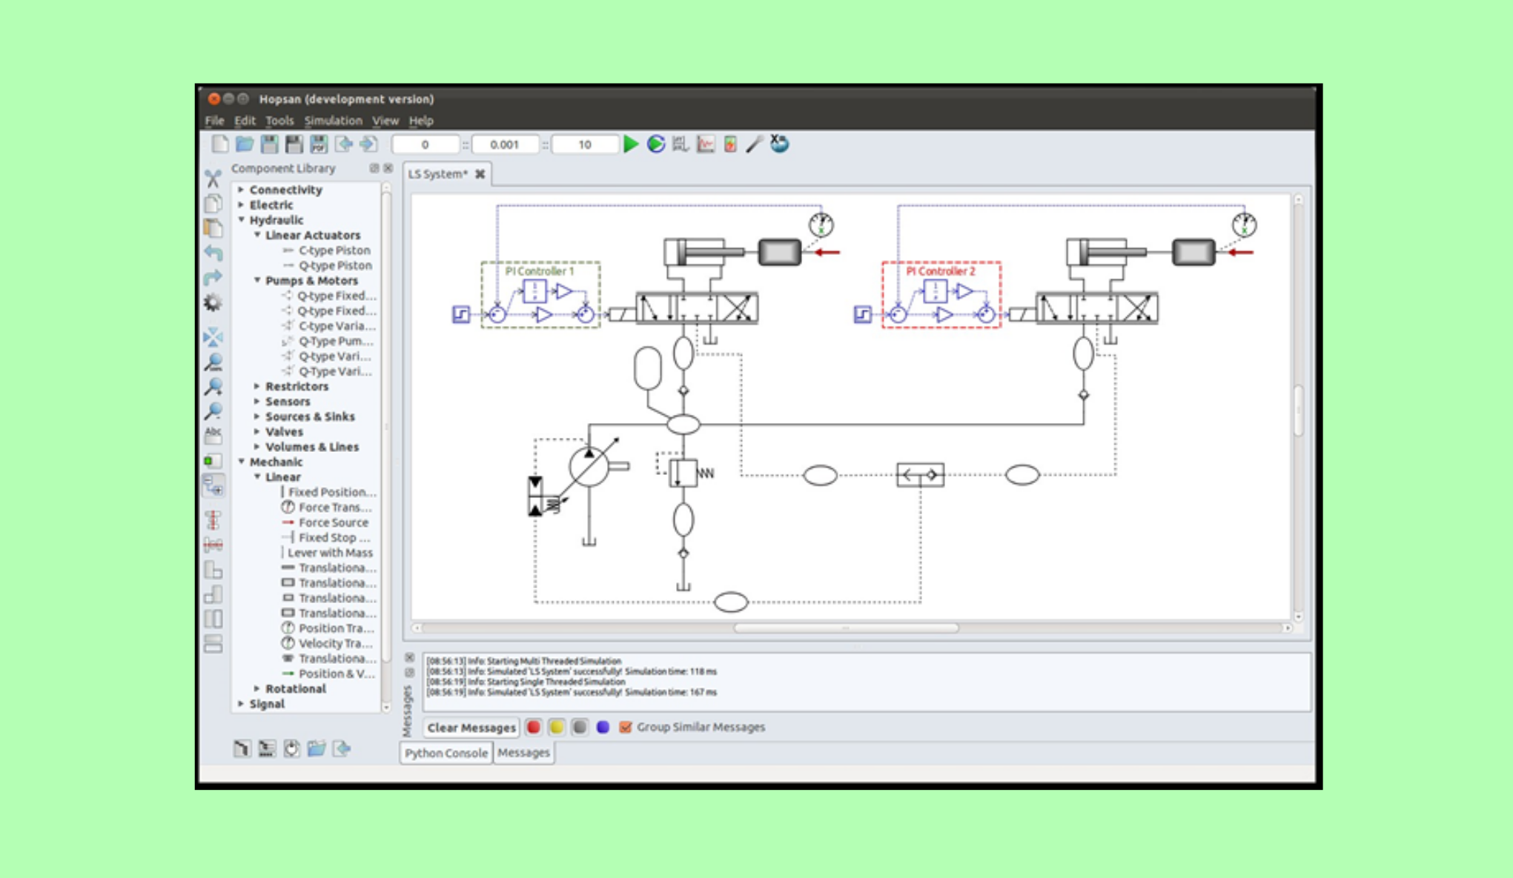Image resolution: width=1513 pixels, height=878 pixels.
Task: Click the blue co-simulation run icon
Action: tap(656, 144)
